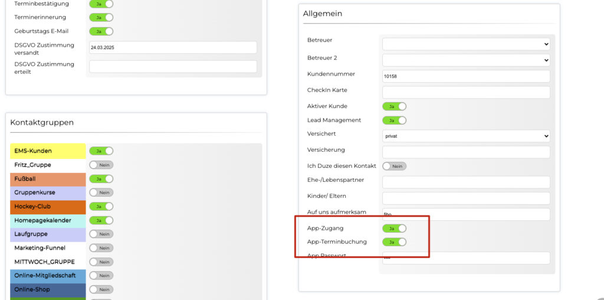604x300 pixels.
Task: Click the DSGVO Zustimmung versandt date field
Action: (x=173, y=47)
